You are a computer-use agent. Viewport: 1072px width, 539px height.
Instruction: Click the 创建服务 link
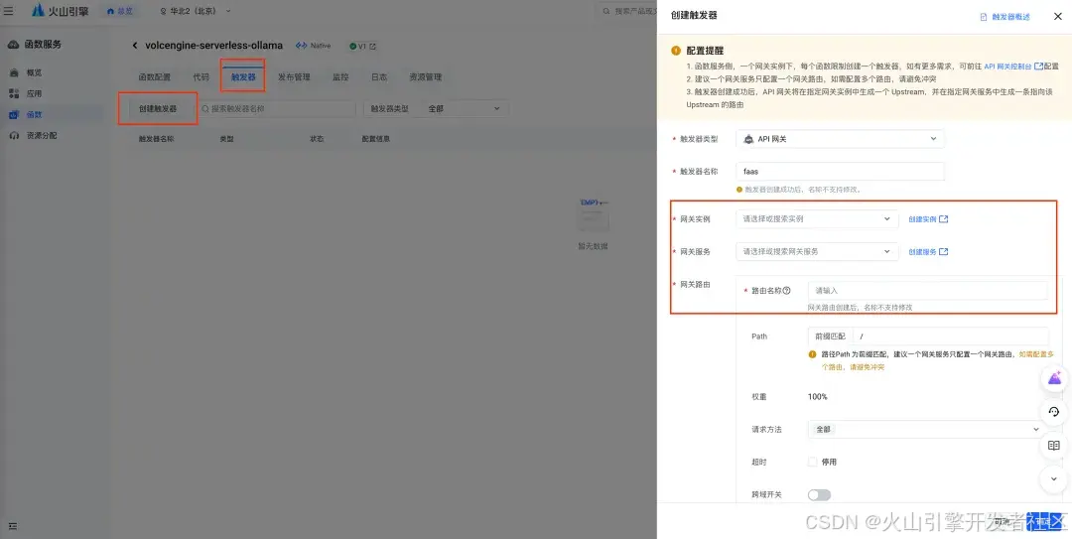(928, 252)
